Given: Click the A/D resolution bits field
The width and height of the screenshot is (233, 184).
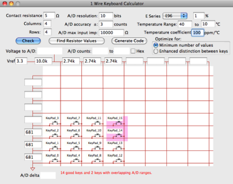Looking at the screenshot, I should click(106, 16).
